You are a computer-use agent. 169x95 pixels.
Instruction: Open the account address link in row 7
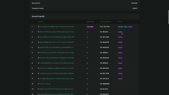click(57, 58)
